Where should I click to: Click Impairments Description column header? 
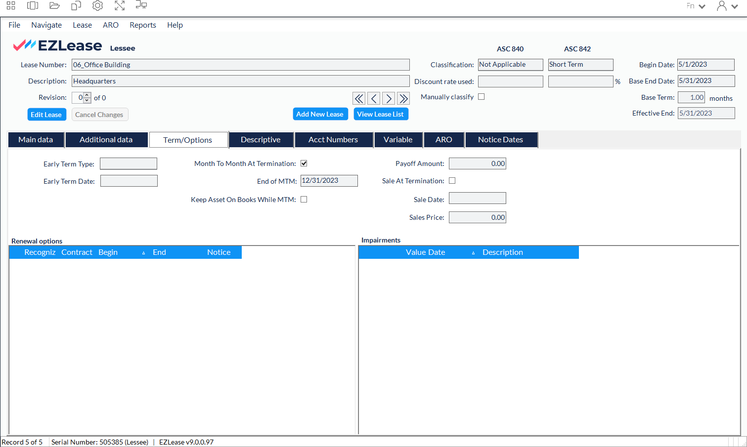pos(503,252)
